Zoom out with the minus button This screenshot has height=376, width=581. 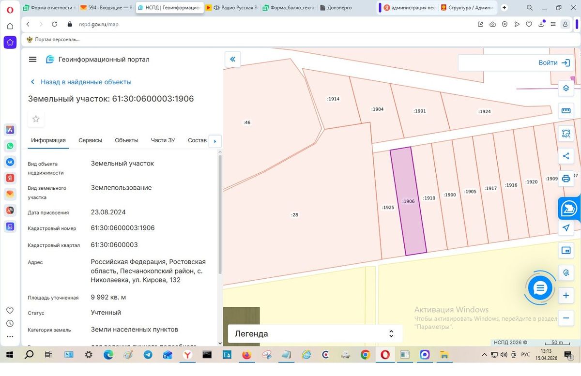tap(566, 318)
